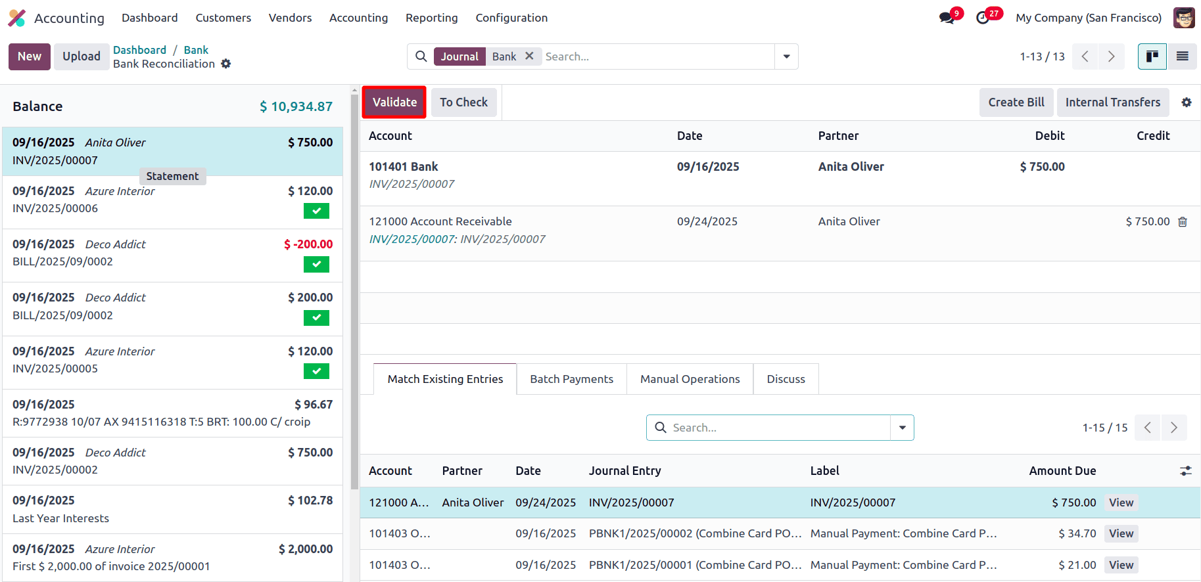This screenshot has width=1201, height=582.
Task: Open the activities clock icon
Action: point(983,18)
